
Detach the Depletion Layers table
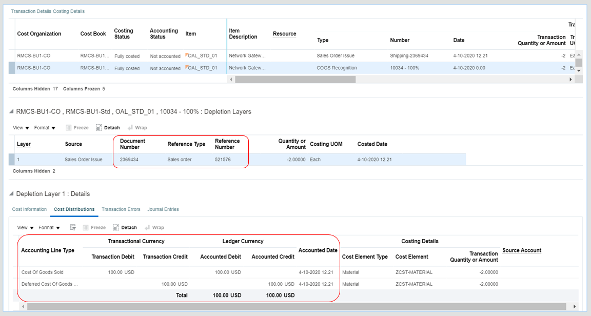click(x=108, y=127)
